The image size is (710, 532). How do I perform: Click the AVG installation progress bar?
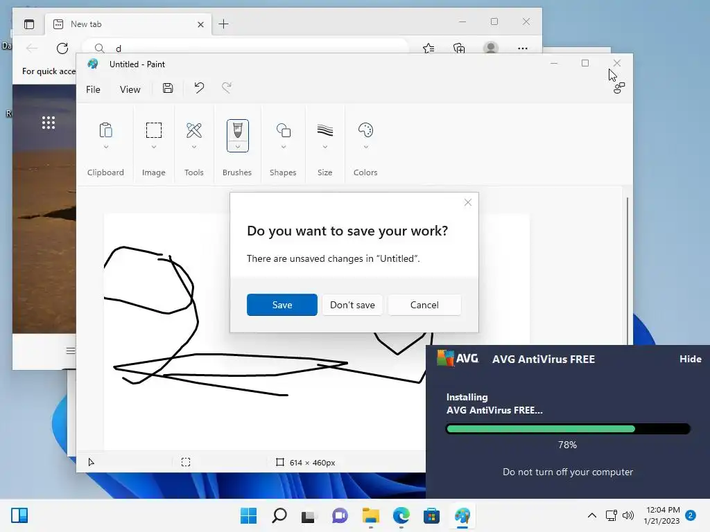(568, 429)
